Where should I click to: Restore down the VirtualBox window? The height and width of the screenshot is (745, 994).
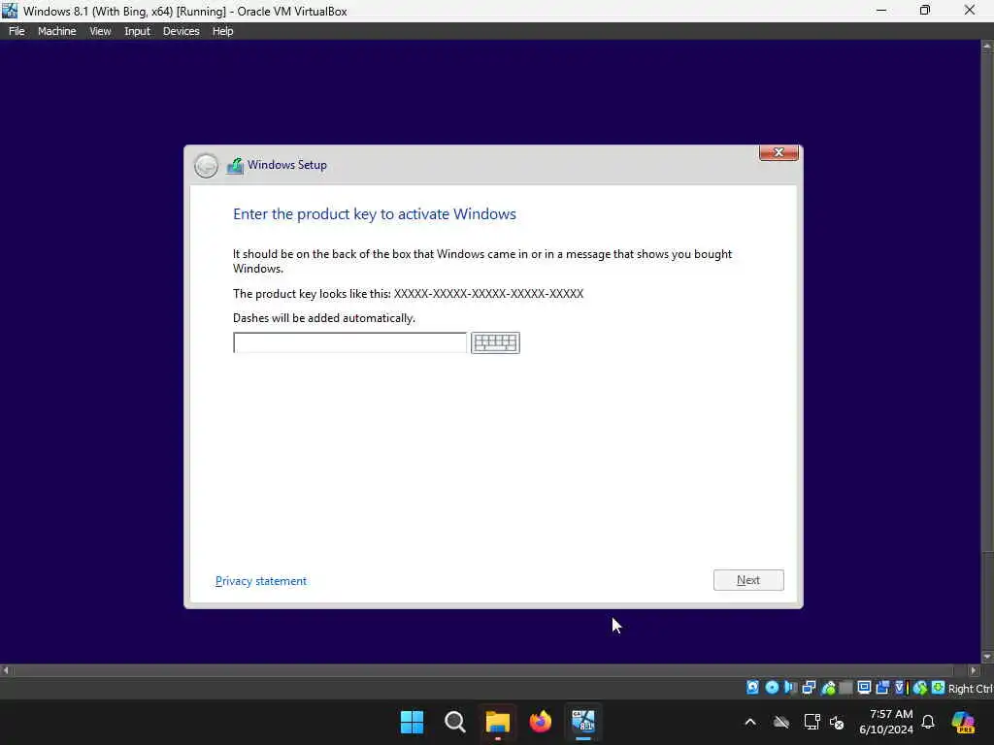coord(925,11)
